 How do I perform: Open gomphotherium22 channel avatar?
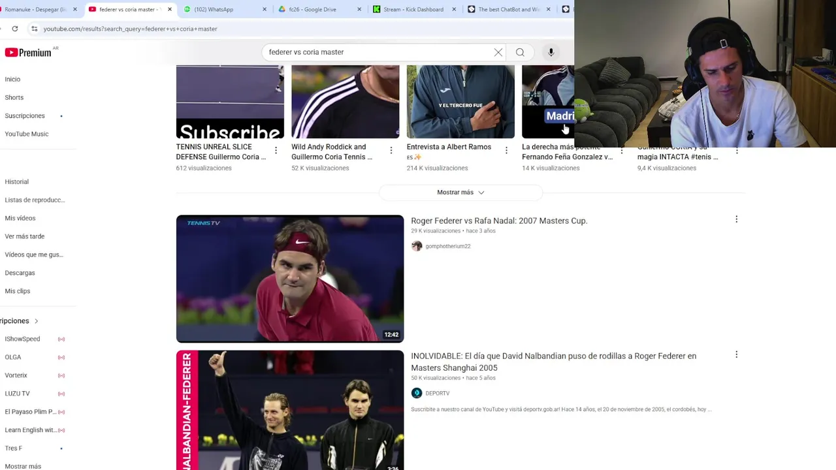(x=417, y=246)
